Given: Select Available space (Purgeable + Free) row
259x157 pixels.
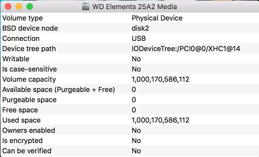Looking at the screenshot, I should pos(130,89).
